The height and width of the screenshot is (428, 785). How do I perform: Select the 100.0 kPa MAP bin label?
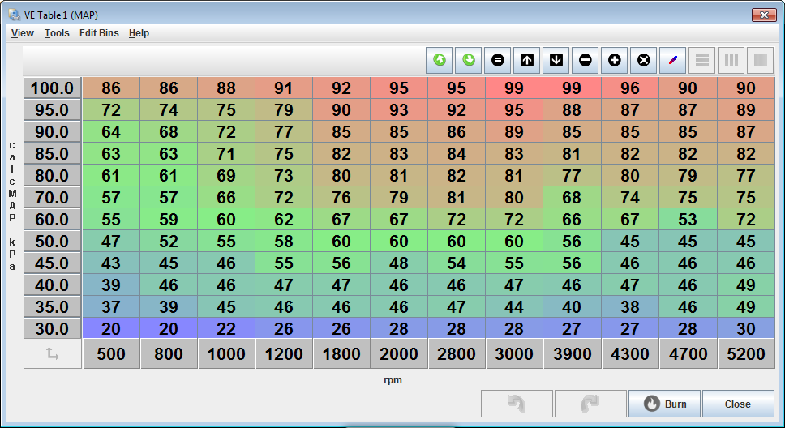coord(53,88)
